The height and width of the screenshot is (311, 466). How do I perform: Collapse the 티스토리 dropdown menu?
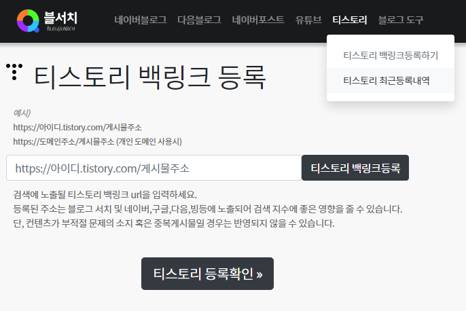[x=350, y=20]
